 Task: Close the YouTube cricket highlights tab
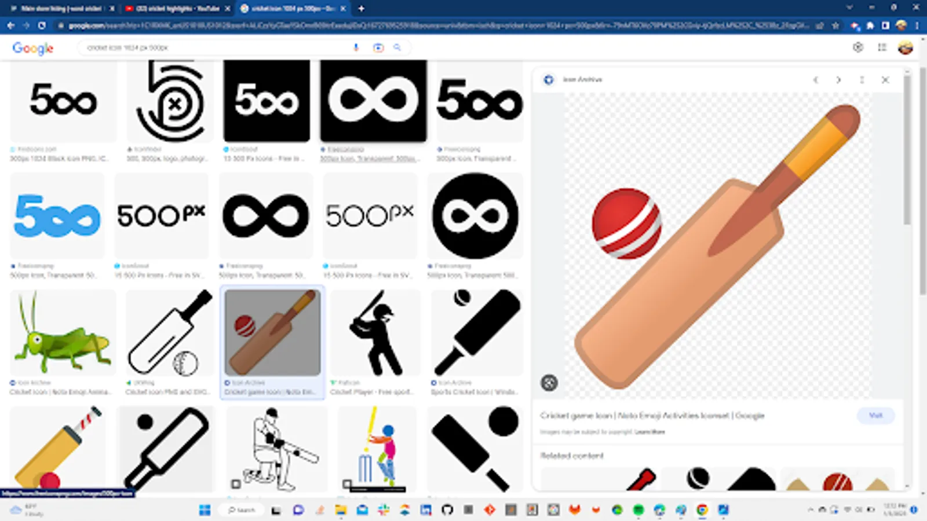coord(228,9)
